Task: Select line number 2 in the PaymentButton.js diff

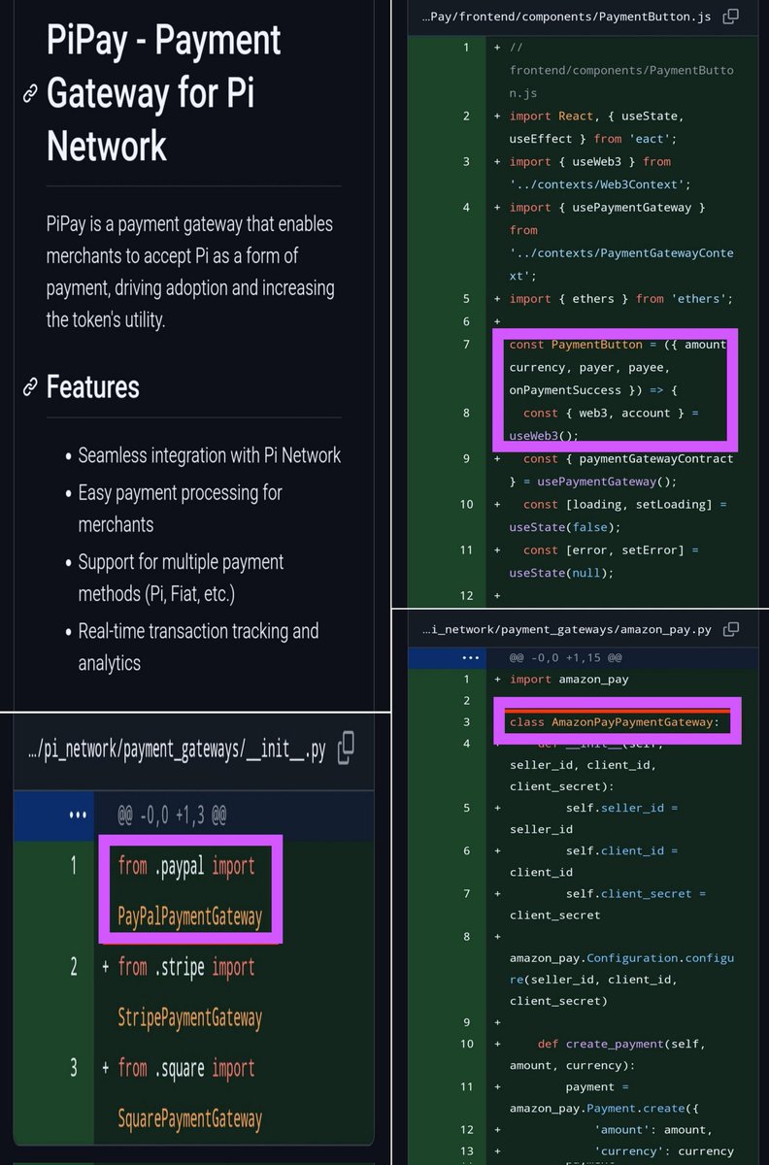Action: tap(466, 116)
